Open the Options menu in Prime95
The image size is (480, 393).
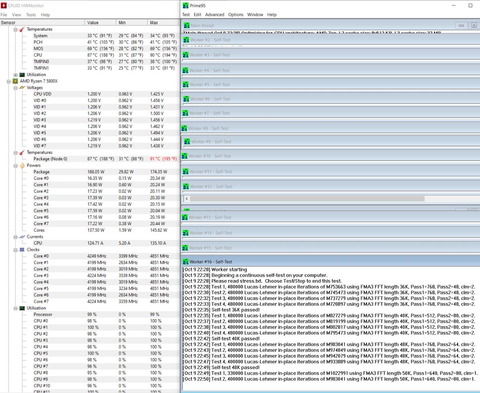click(236, 15)
